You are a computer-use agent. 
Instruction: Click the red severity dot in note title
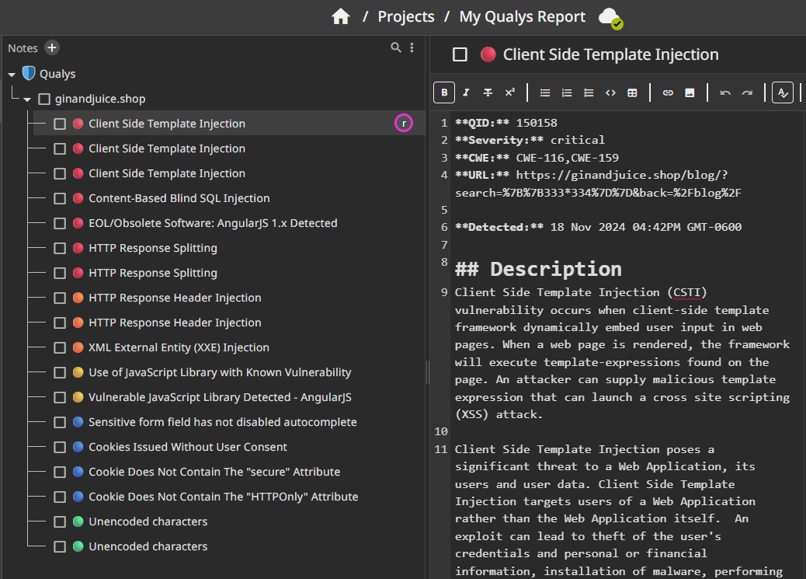point(488,54)
